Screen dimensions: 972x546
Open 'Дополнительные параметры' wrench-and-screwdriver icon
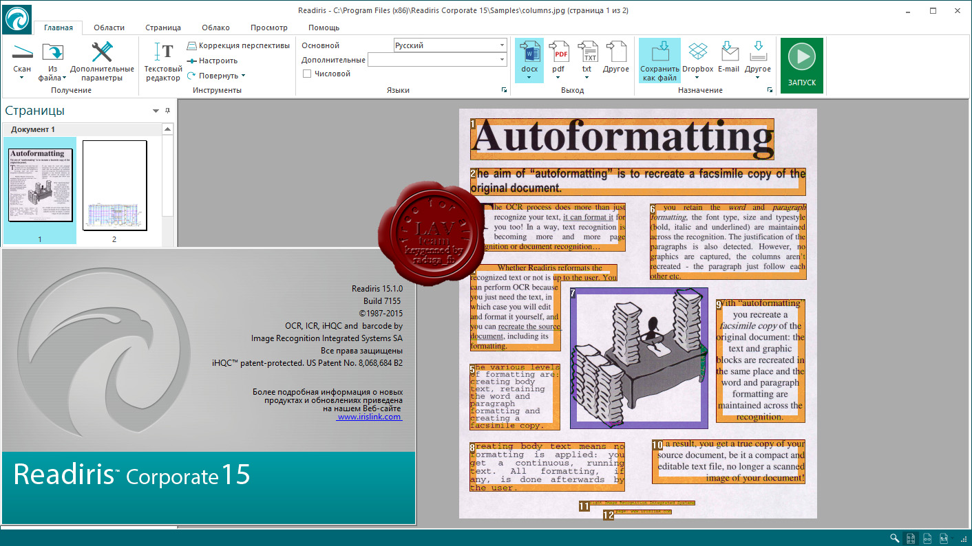point(102,53)
